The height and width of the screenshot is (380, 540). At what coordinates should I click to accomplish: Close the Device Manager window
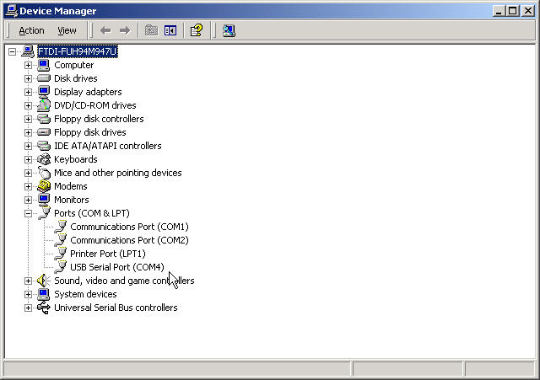pyautogui.click(x=527, y=11)
